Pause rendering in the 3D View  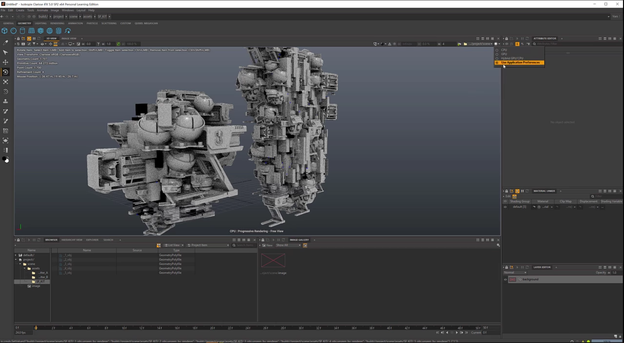coord(34,39)
